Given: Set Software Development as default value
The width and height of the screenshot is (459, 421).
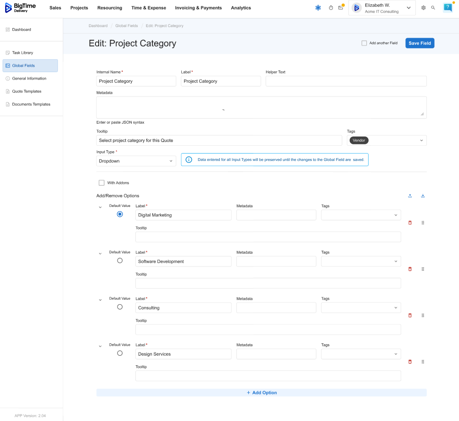Looking at the screenshot, I should pyautogui.click(x=120, y=261).
